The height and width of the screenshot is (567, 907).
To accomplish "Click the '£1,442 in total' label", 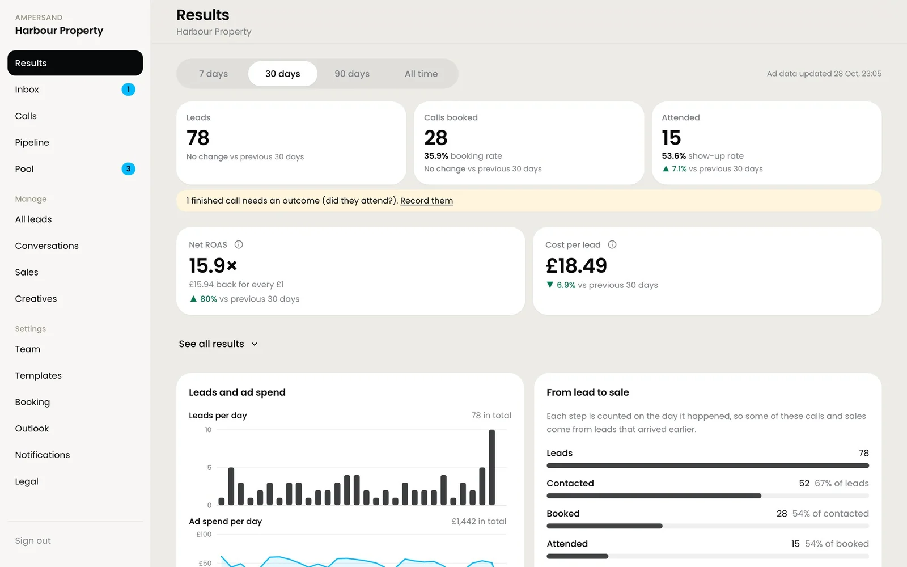I will (x=479, y=521).
